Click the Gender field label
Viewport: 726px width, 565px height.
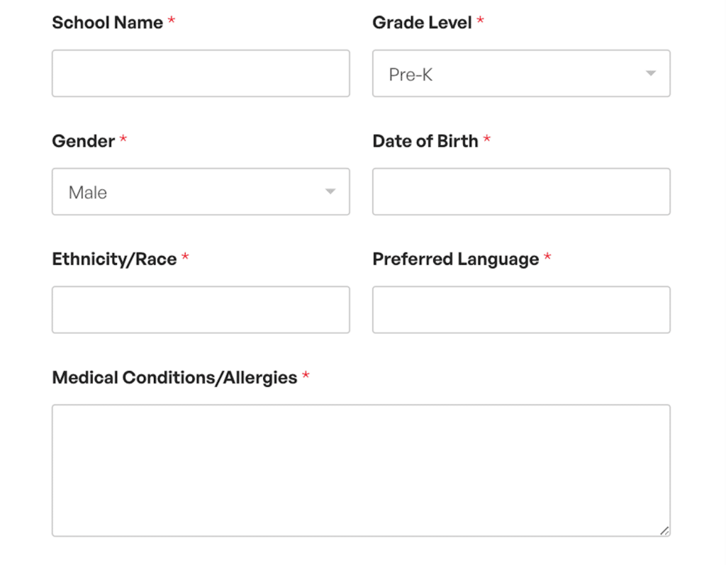[x=82, y=141]
